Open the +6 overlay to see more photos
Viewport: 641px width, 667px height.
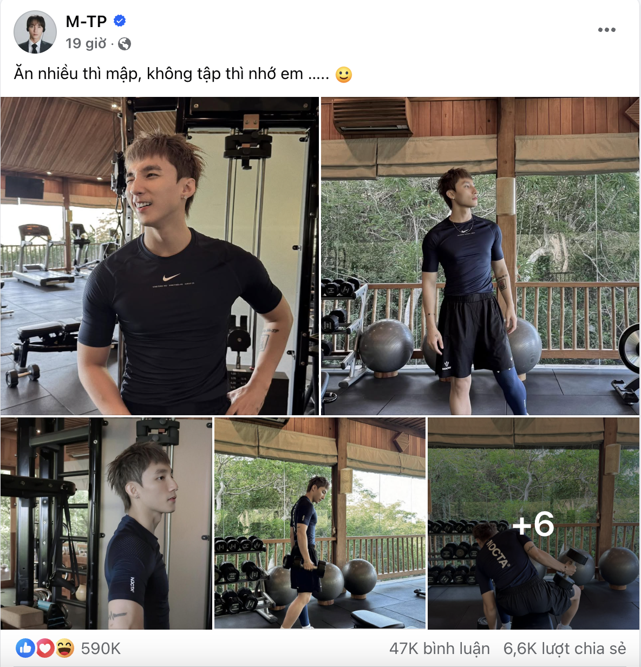[532, 525]
